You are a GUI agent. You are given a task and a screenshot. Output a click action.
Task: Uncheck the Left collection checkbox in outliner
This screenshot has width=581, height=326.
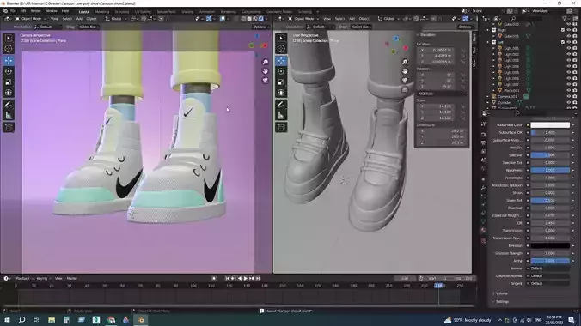562,42
